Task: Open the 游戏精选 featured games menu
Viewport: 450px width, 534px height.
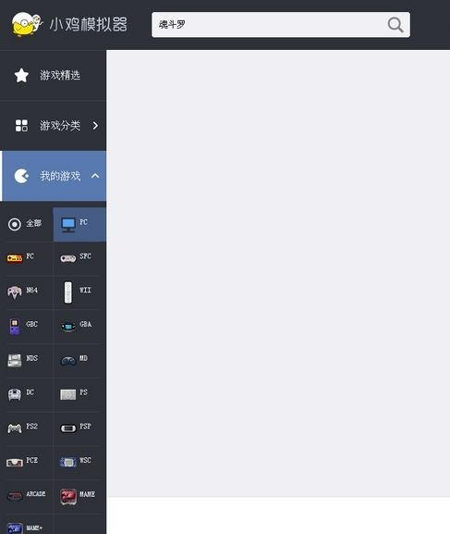Action: pos(53,75)
